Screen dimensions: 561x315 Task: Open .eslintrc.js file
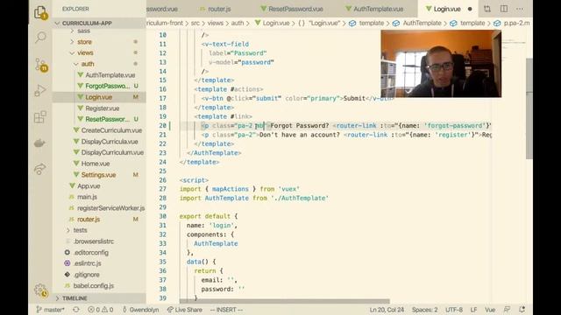coord(88,263)
